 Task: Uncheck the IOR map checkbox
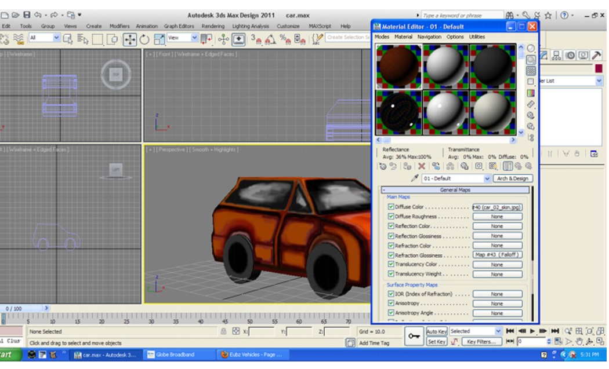[x=391, y=294]
